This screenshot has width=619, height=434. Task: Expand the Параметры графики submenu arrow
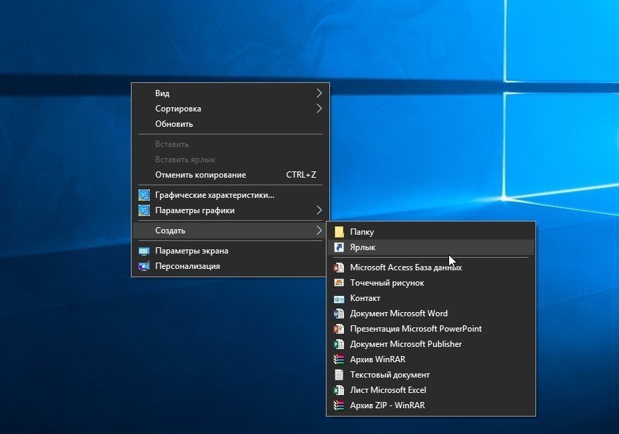[x=319, y=210]
